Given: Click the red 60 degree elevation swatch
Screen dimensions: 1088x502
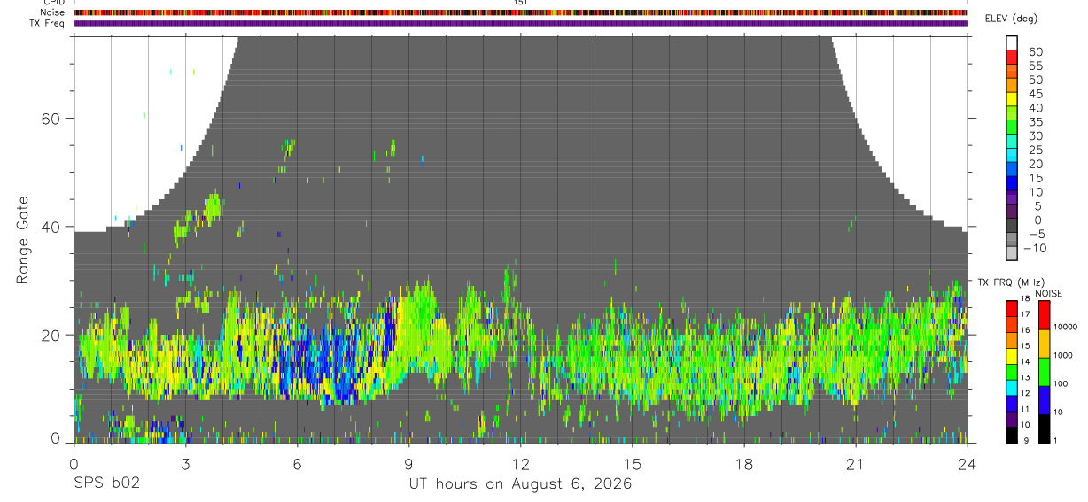Looking at the screenshot, I should [1011, 56].
